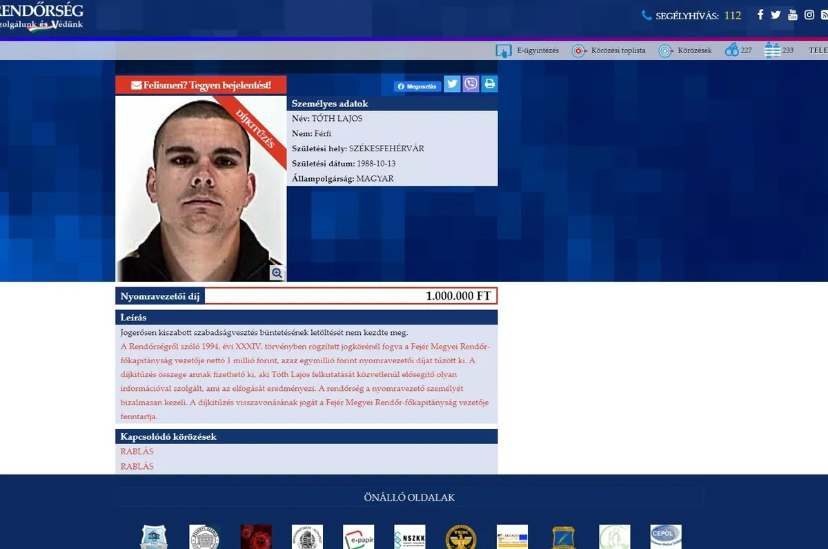Open E-ügyintézés menu item
Screen dimensions: 828x549
(x=528, y=50)
